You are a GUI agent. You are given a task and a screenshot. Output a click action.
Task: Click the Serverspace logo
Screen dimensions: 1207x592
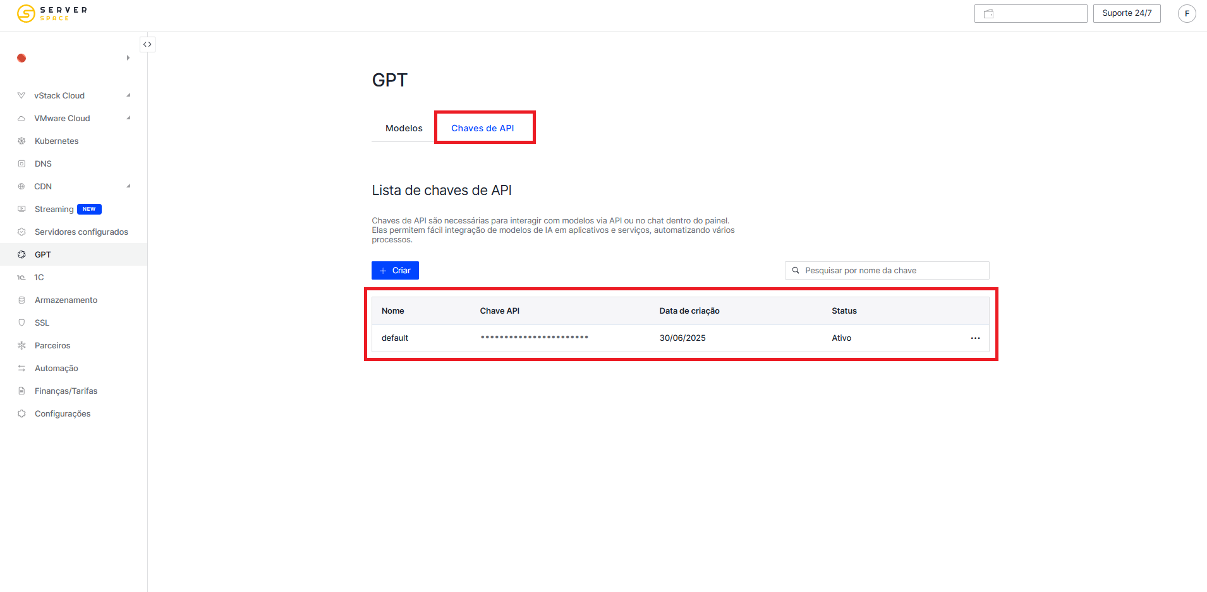tap(52, 13)
